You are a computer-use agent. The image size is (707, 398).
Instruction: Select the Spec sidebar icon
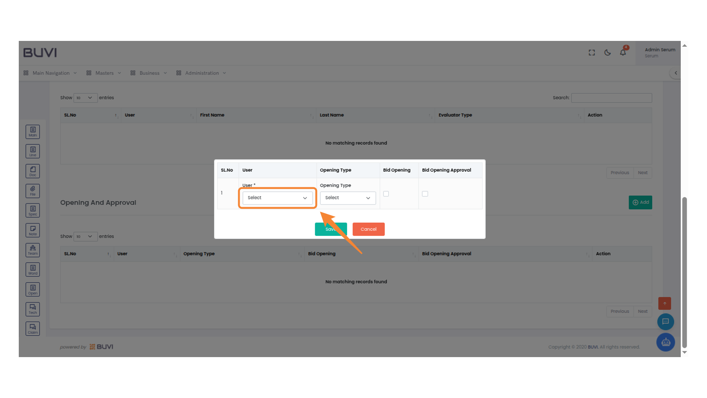(32, 210)
